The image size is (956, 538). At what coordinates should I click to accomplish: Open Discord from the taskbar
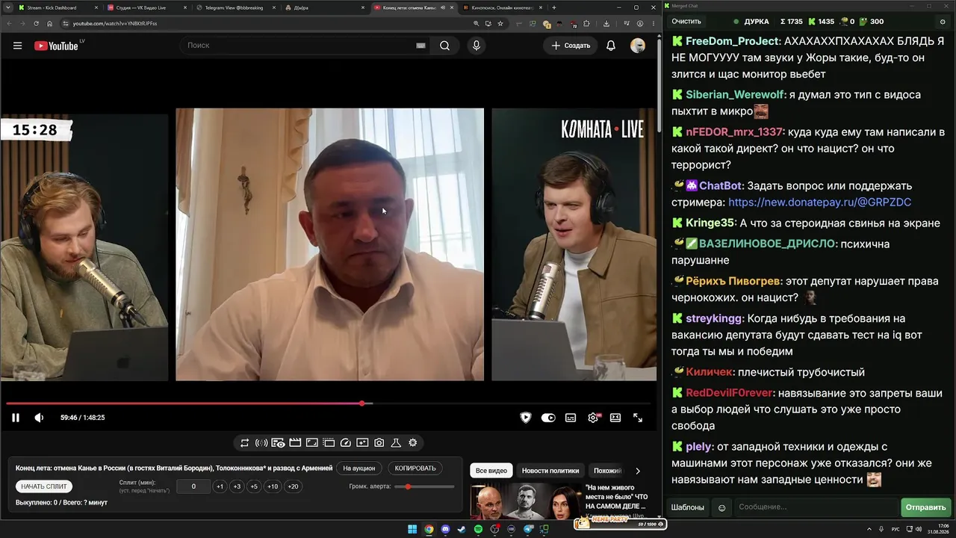(x=446, y=530)
